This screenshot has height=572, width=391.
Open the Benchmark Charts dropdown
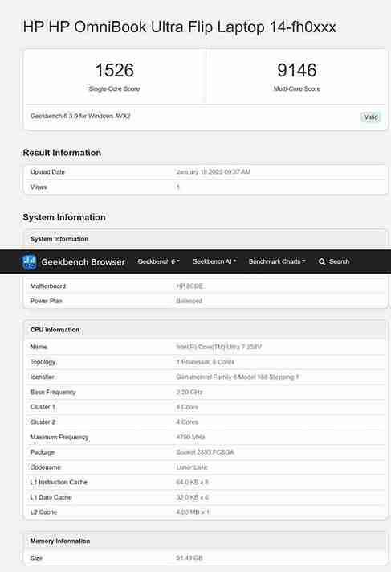point(277,261)
